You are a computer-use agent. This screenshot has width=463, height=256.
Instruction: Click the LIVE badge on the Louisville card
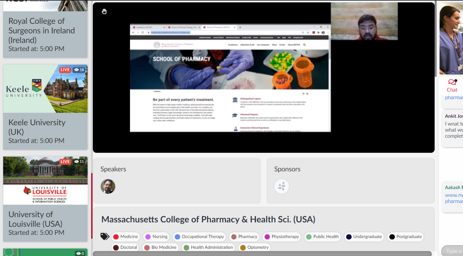pos(65,161)
